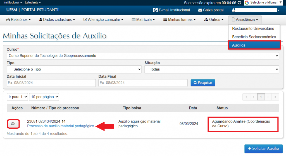Open the Alteração curricular menu

click(103, 19)
